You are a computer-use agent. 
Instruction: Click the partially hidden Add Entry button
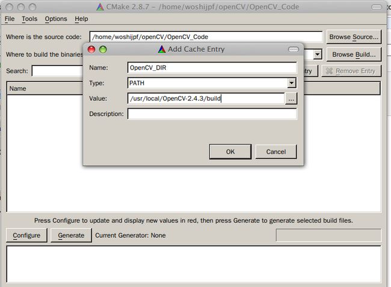point(310,71)
